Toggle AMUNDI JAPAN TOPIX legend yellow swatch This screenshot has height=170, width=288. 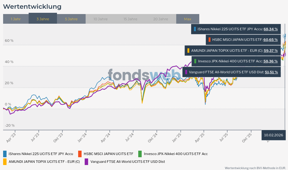pyautogui.click(x=5, y=162)
